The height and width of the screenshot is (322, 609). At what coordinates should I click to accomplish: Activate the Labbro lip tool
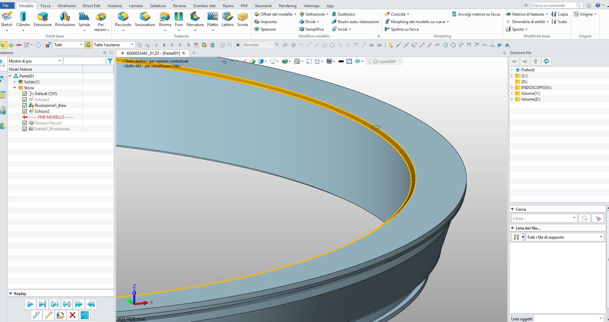pyautogui.click(x=227, y=19)
